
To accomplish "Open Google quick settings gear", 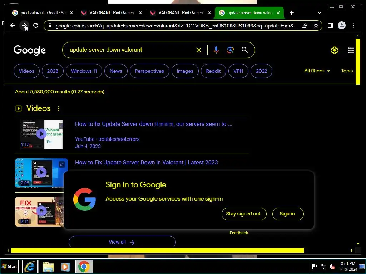I will tap(335, 50).
